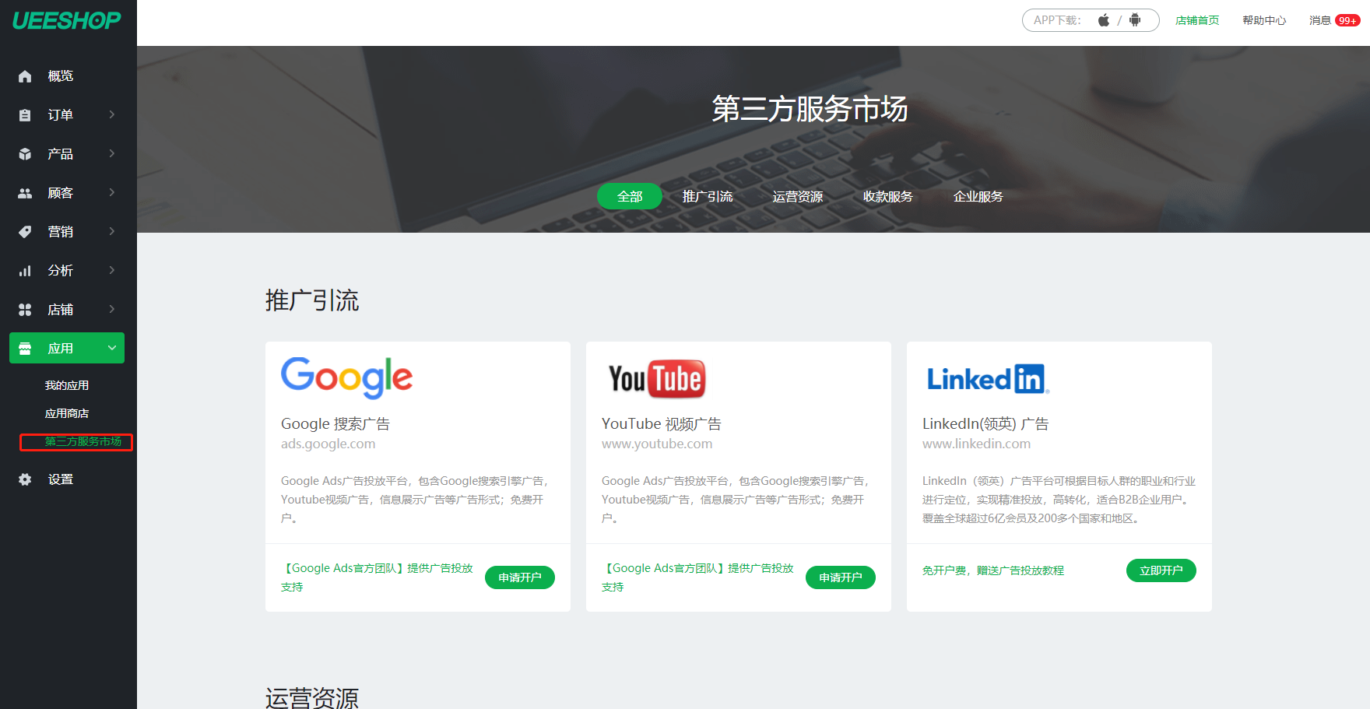Viewport: 1370px width, 709px height.
Task: Click the gear icon for 设置
Action: tap(25, 479)
